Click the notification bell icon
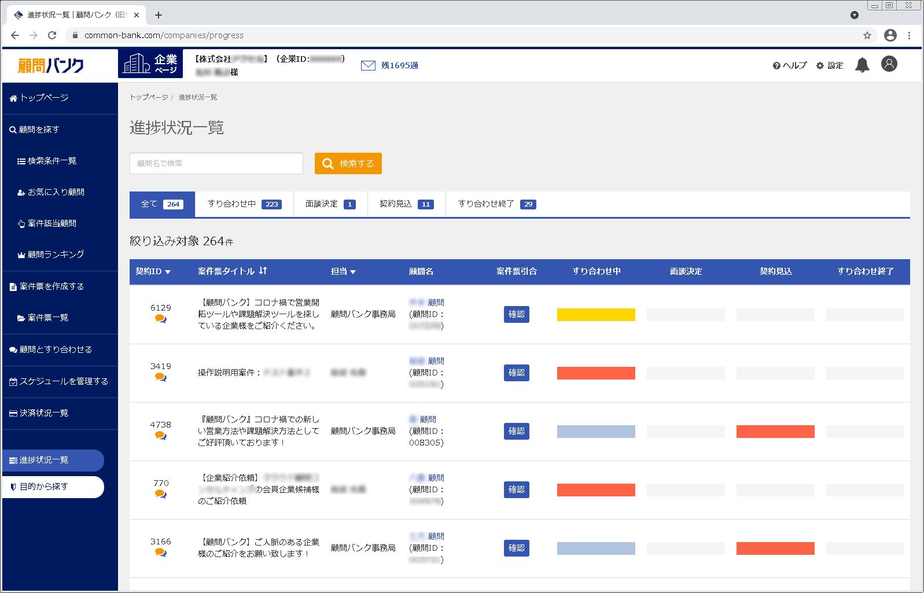924x593 pixels. coord(862,65)
